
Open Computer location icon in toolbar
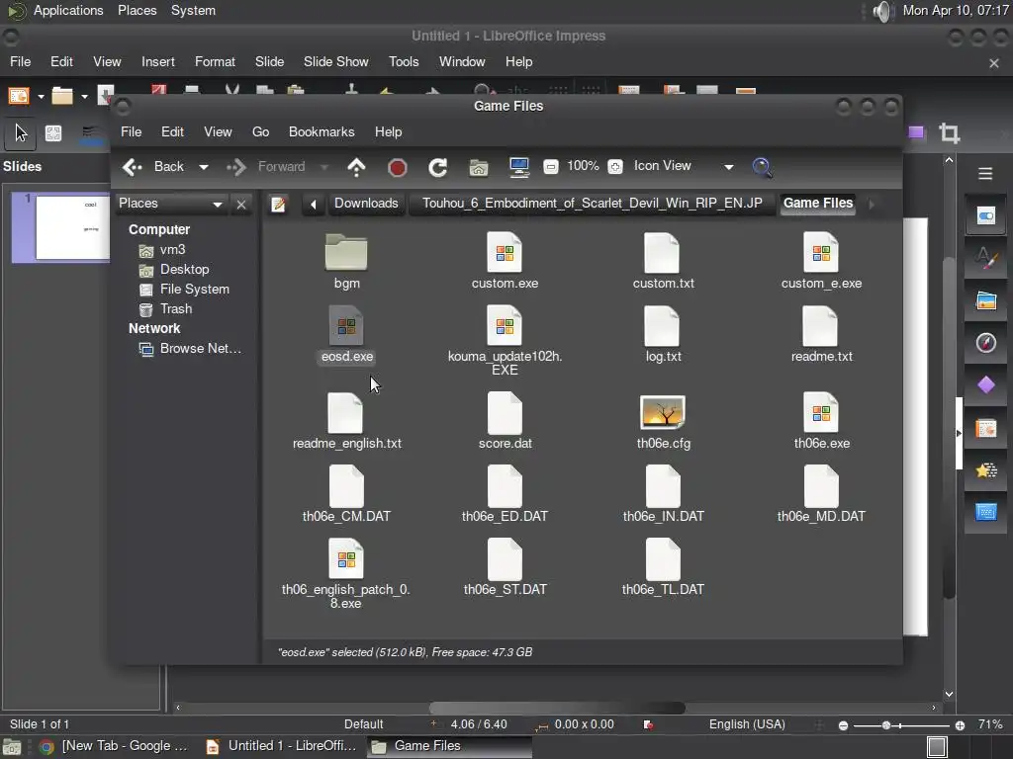click(519, 167)
